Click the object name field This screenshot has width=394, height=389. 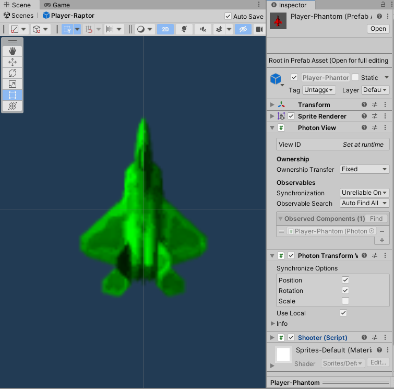coord(326,77)
